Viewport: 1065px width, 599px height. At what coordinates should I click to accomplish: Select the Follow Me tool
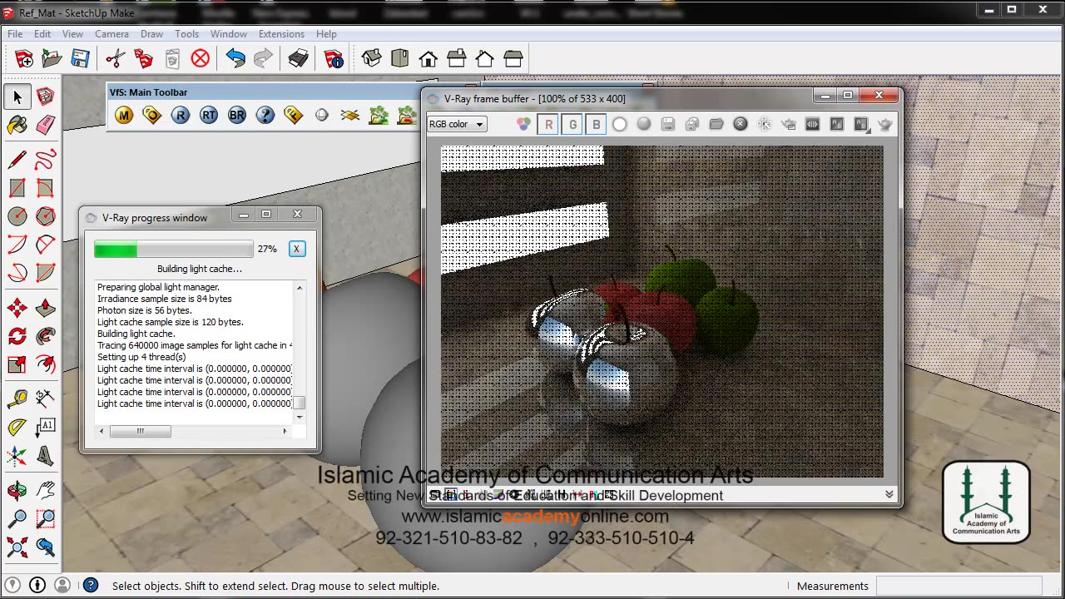click(46, 336)
